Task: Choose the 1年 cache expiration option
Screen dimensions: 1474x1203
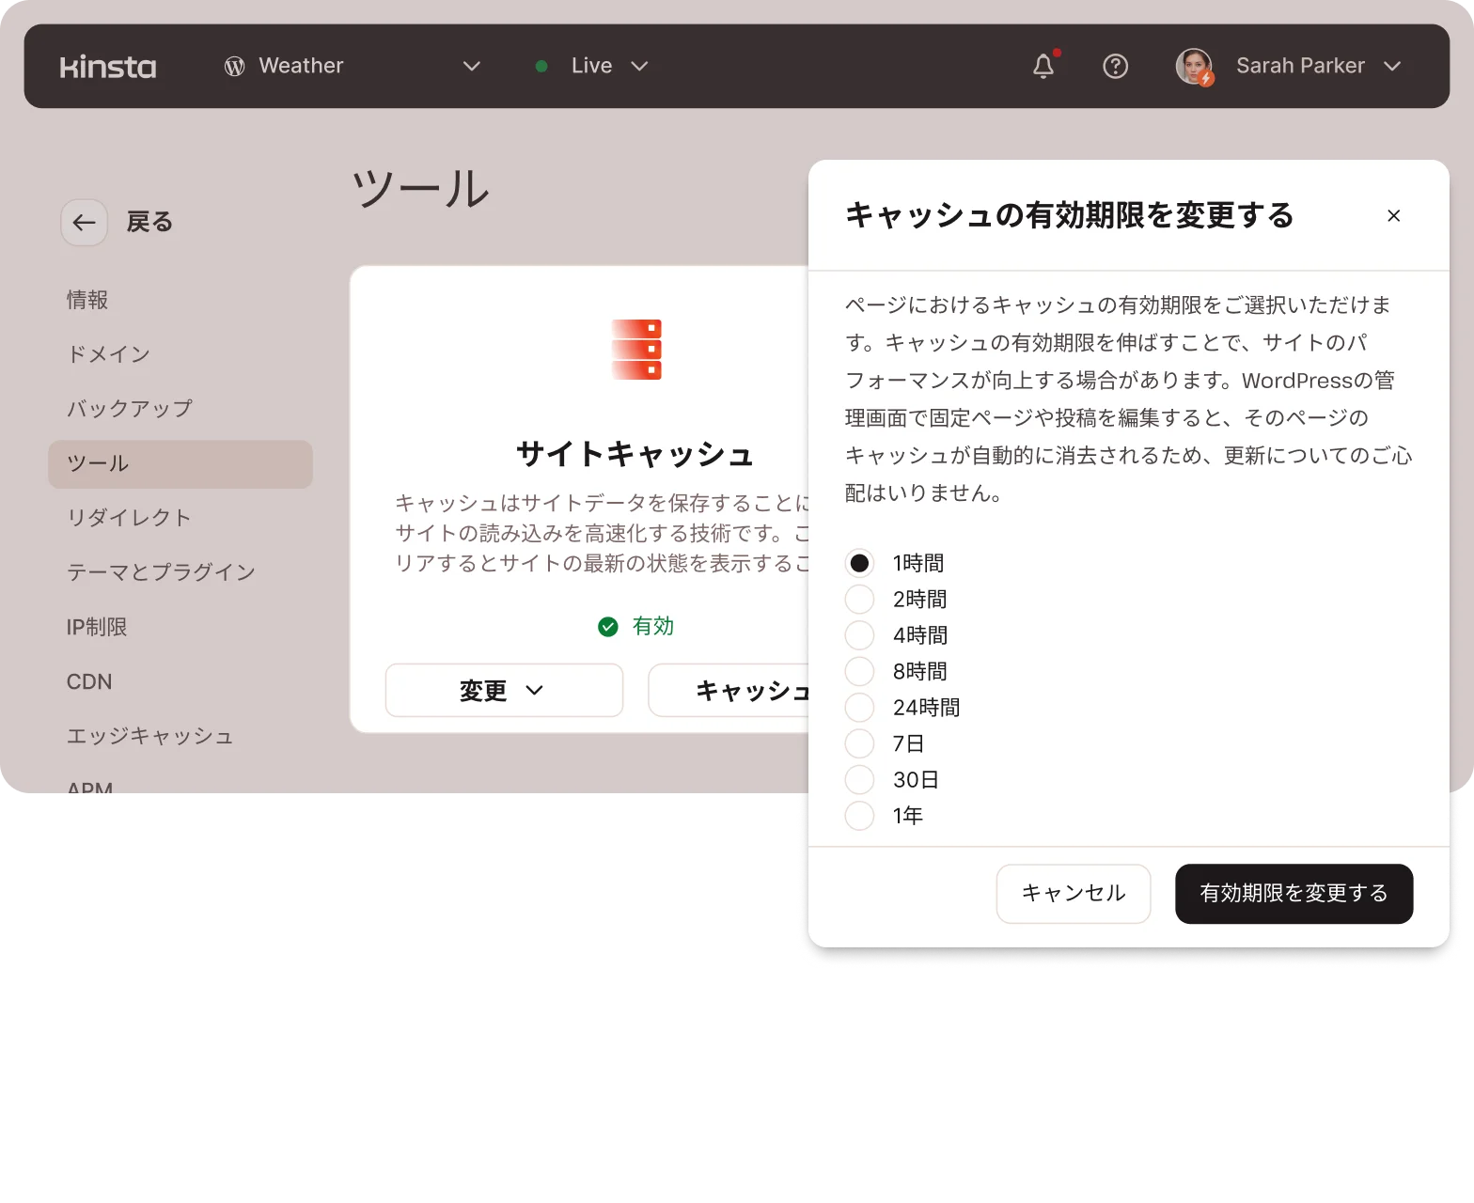Action: (x=859, y=816)
